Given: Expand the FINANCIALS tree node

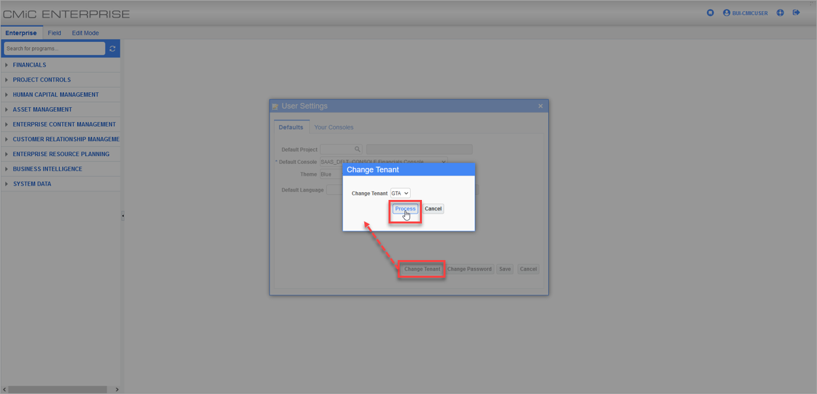Looking at the screenshot, I should point(7,65).
